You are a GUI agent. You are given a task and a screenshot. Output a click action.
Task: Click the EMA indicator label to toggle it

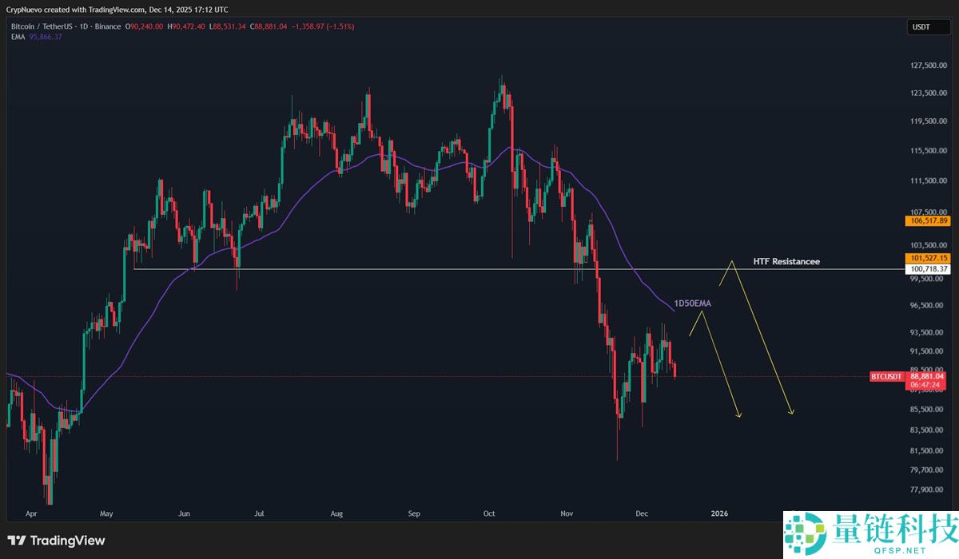pyautogui.click(x=17, y=37)
